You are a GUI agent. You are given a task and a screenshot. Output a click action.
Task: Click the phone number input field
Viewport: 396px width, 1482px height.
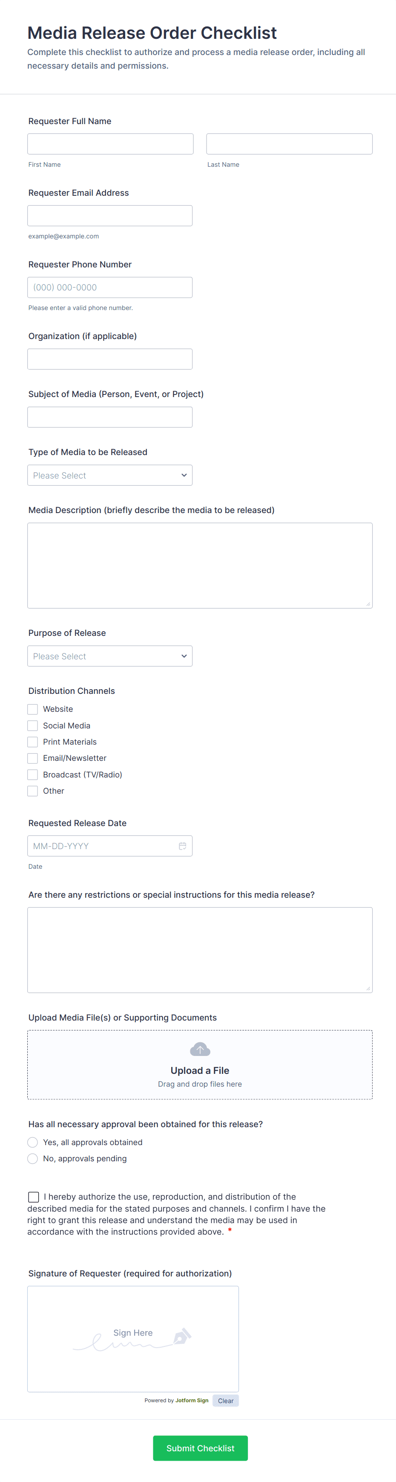point(110,287)
